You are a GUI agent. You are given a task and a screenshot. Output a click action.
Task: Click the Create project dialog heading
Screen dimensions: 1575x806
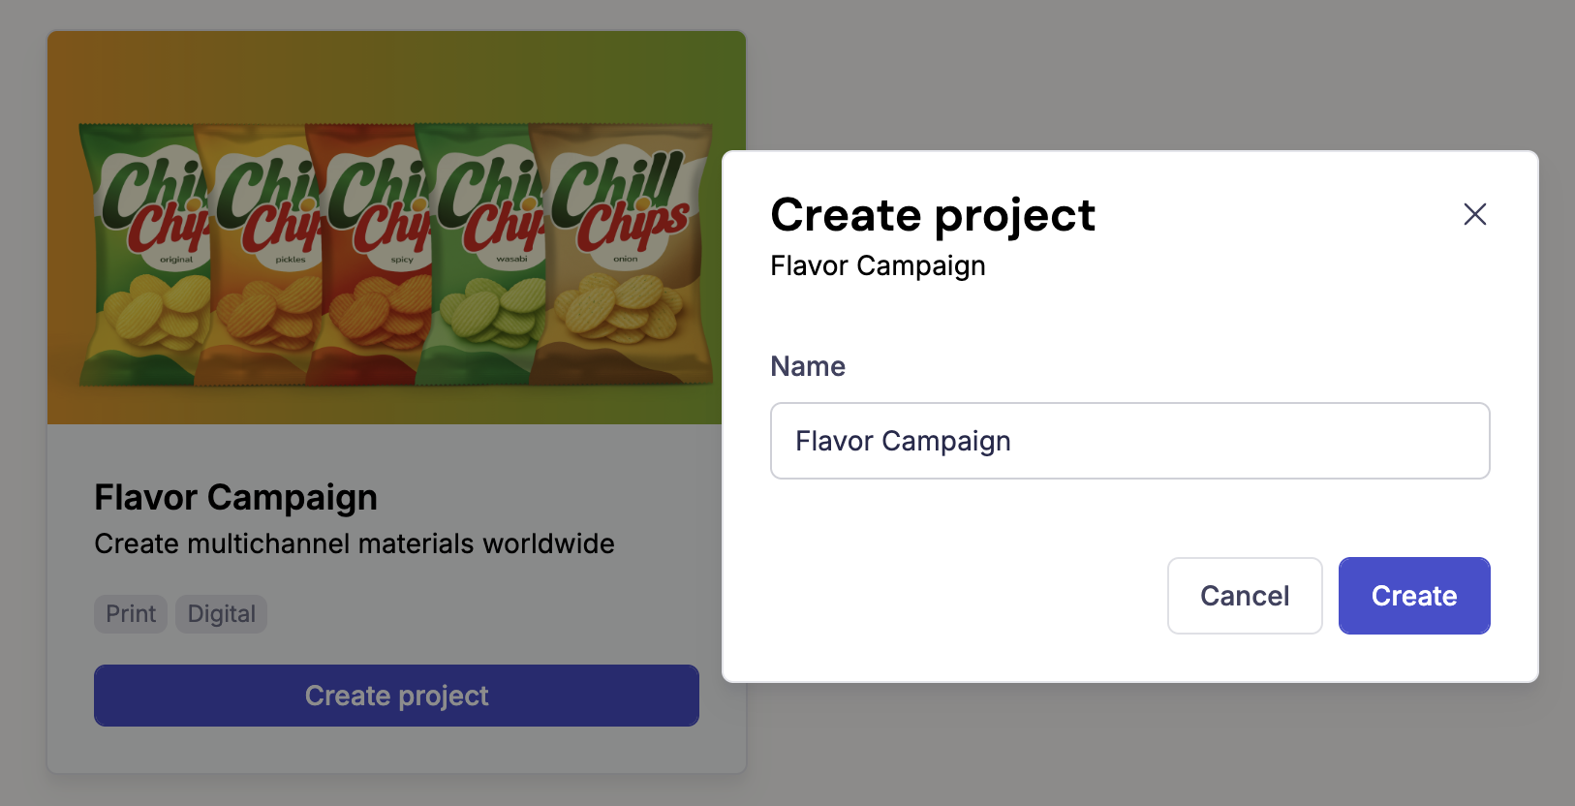pos(932,215)
